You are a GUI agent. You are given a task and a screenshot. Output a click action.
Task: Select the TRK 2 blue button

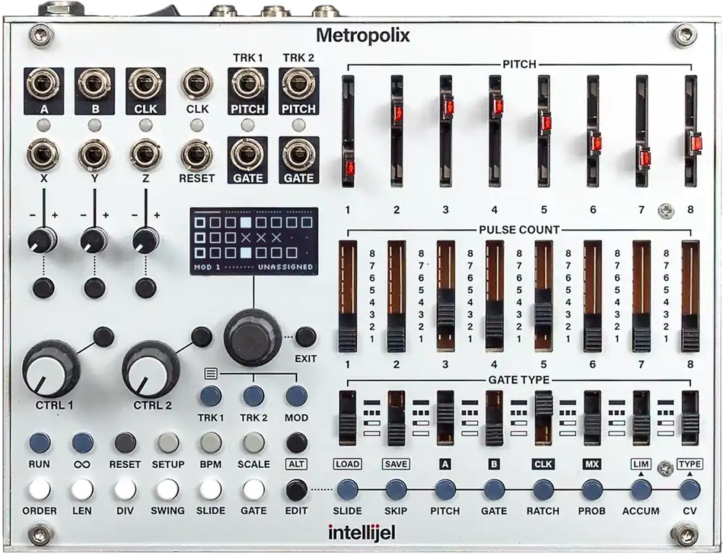254,396
